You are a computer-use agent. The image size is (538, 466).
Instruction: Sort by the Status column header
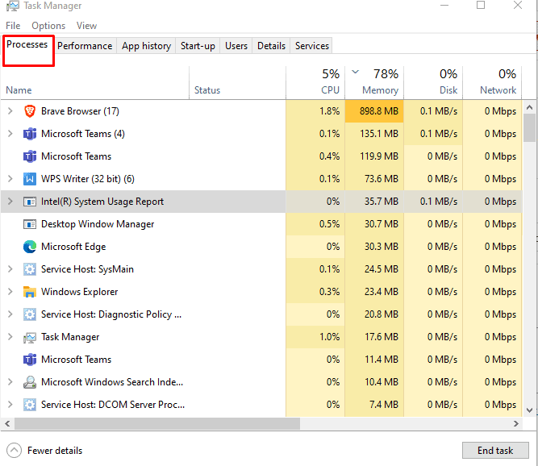[x=237, y=83]
